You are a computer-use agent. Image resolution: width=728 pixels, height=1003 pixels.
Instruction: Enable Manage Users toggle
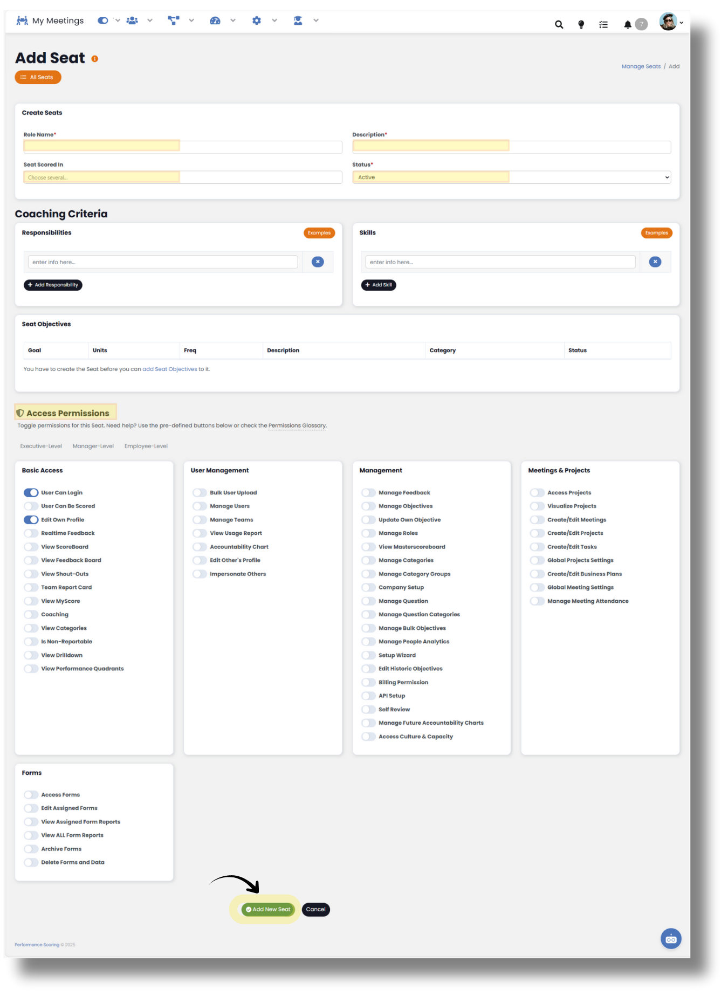tap(200, 506)
